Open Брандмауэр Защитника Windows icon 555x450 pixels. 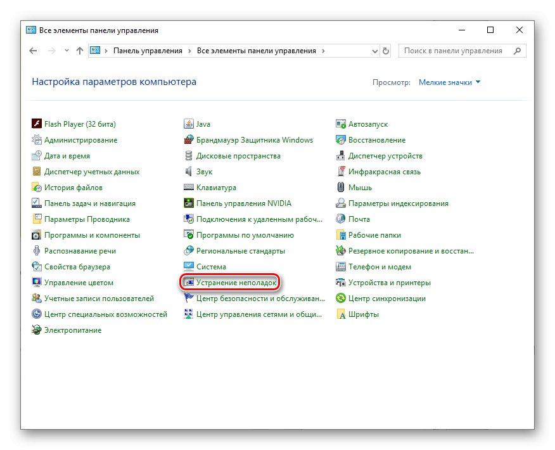pyautogui.click(x=189, y=140)
